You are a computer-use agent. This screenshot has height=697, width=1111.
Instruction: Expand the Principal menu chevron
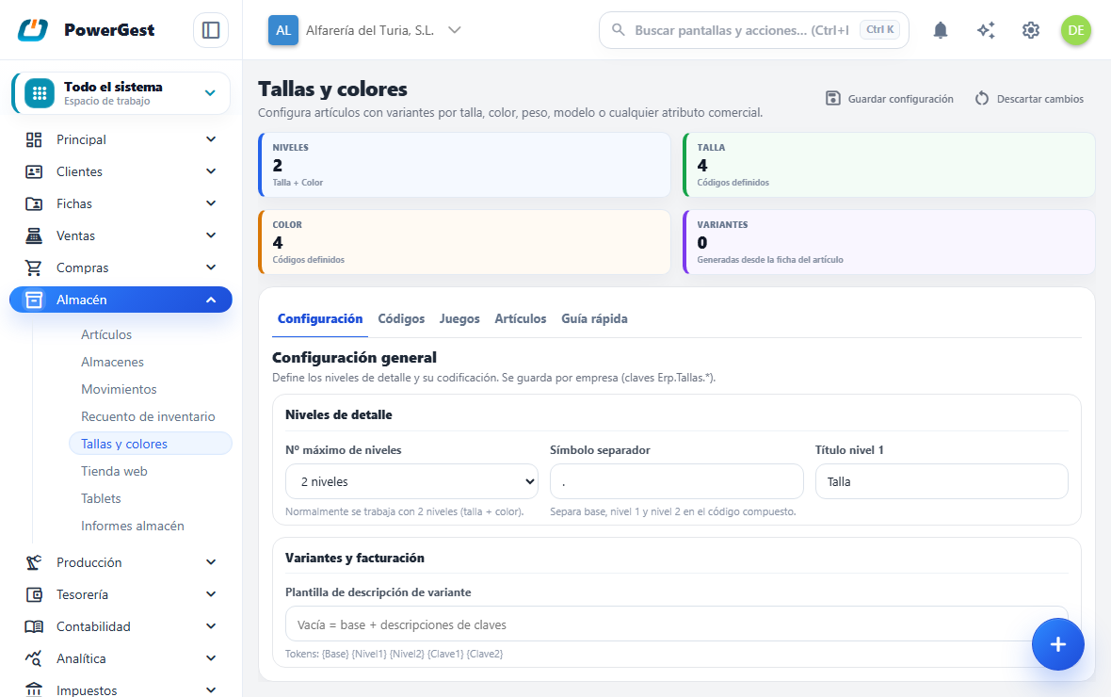[211, 139]
